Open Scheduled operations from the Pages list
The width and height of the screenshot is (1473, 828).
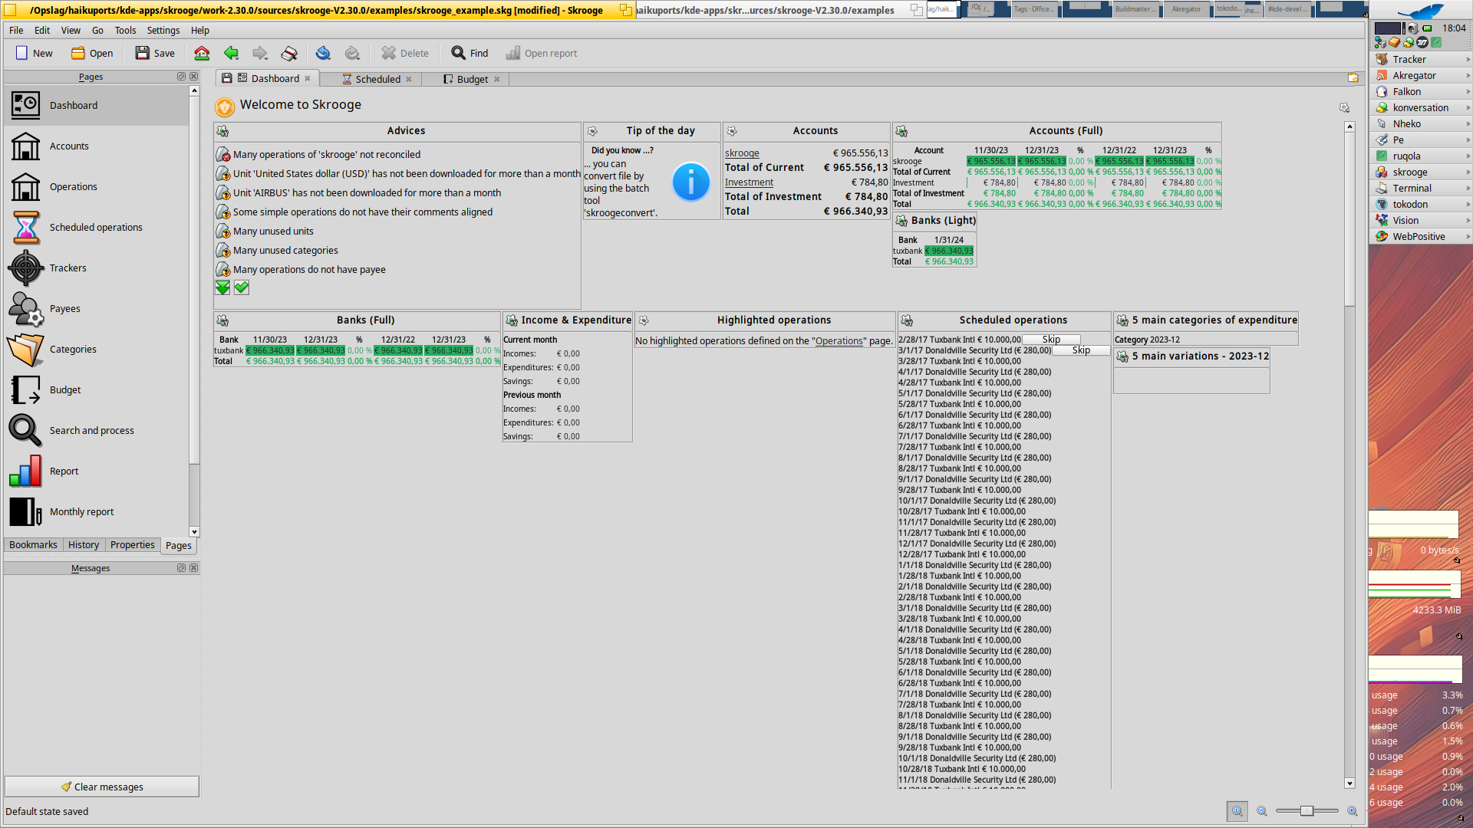click(96, 227)
